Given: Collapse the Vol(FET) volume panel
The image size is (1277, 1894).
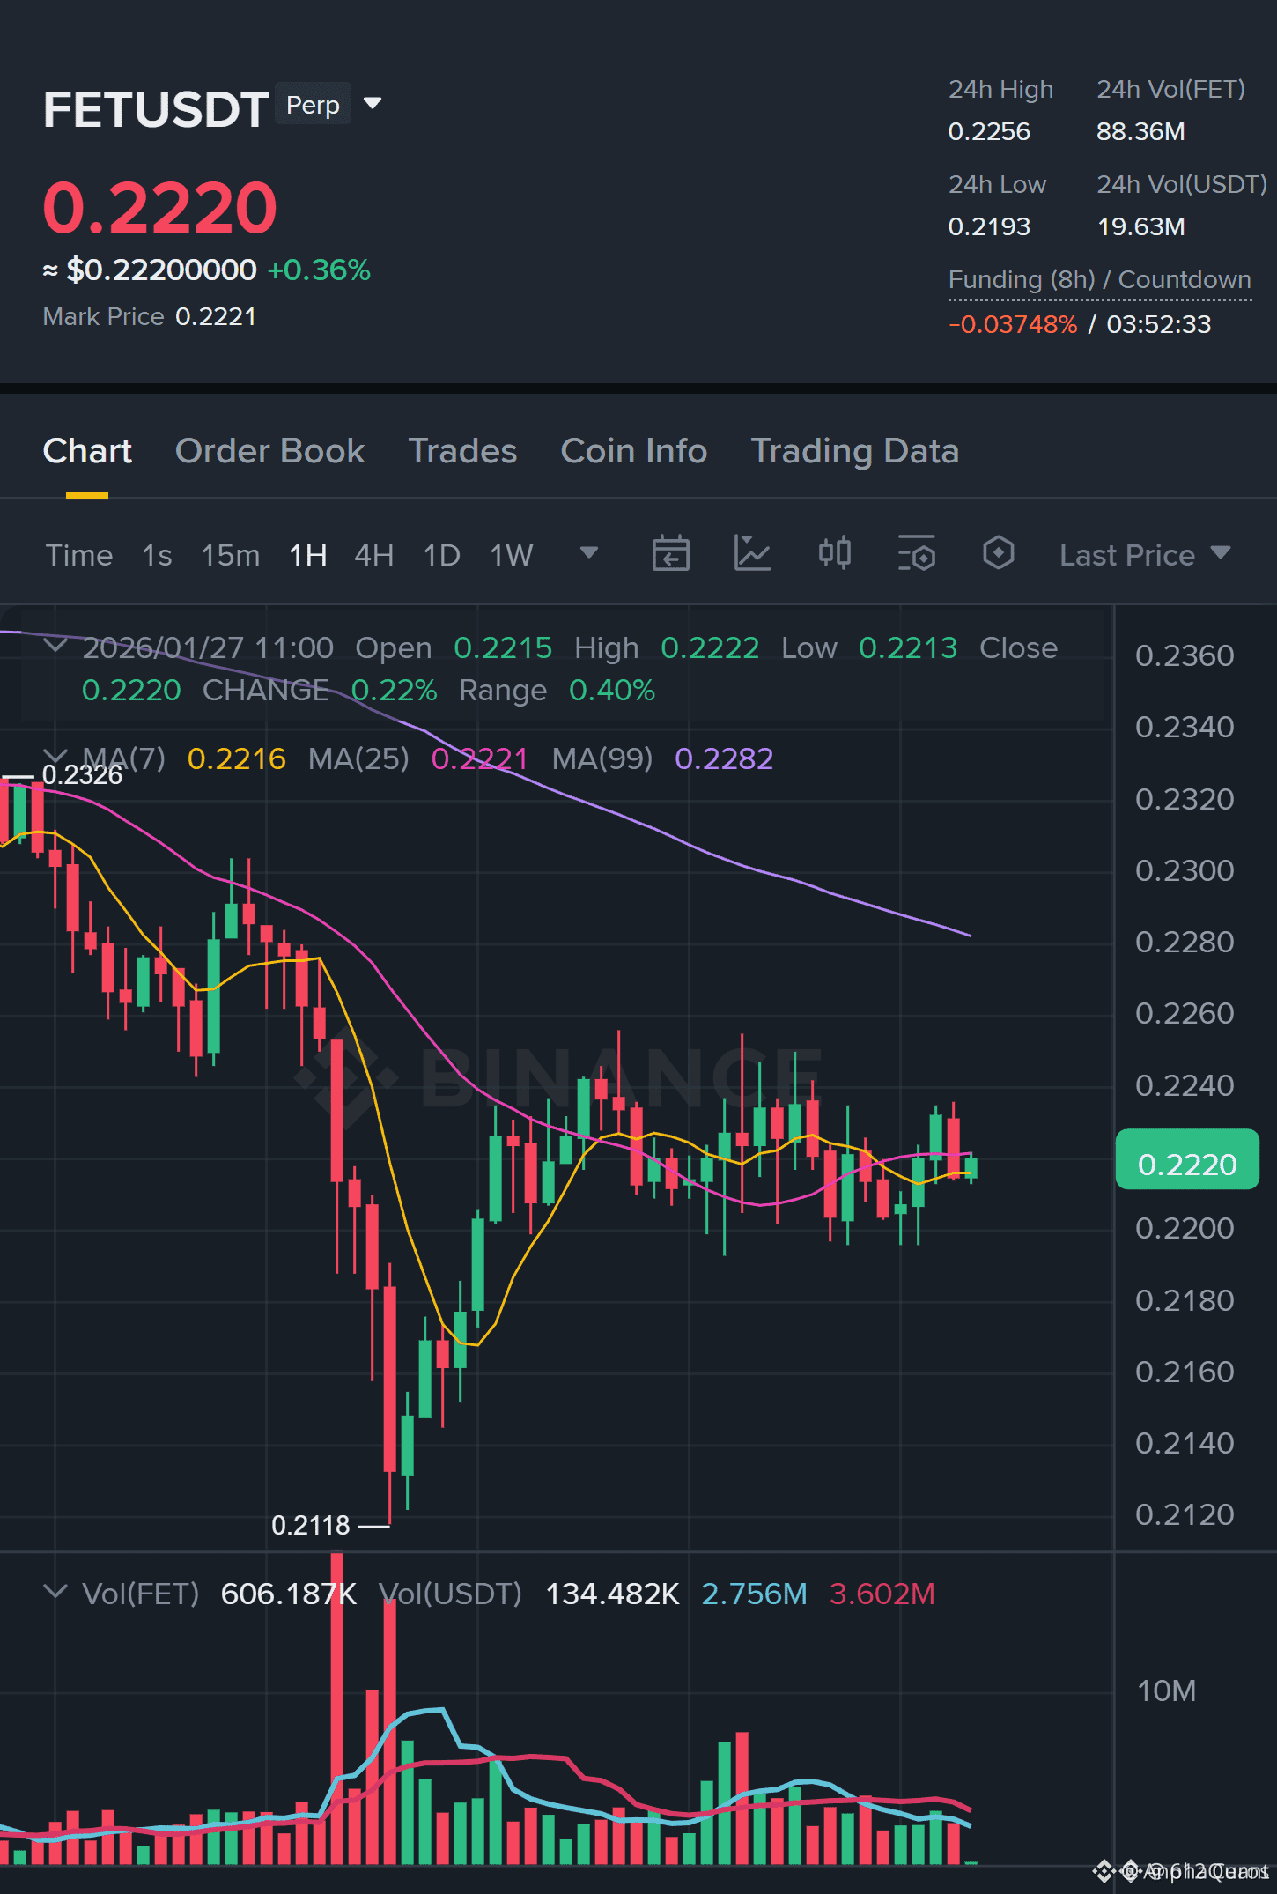Looking at the screenshot, I should pos(55,1593).
